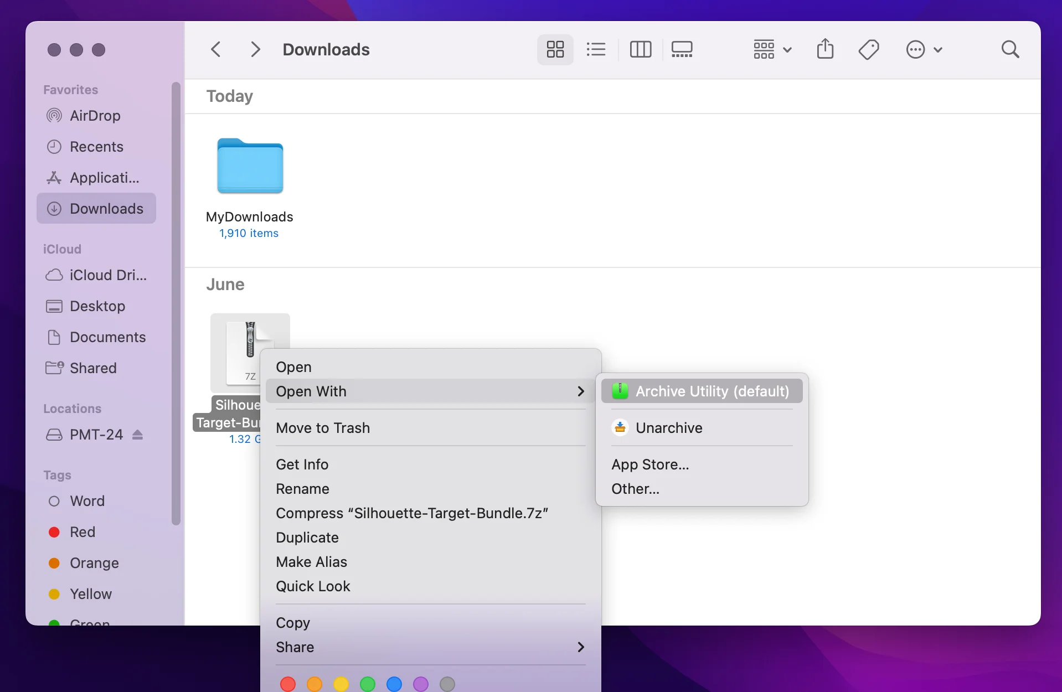1062x692 pixels.
Task: Apply blue tag color dot
Action: pyautogui.click(x=394, y=684)
